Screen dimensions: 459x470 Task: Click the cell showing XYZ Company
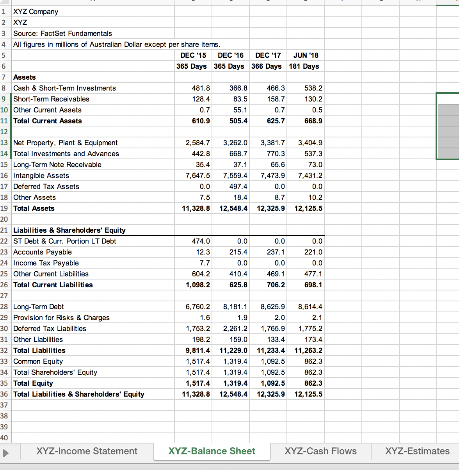(x=35, y=11)
